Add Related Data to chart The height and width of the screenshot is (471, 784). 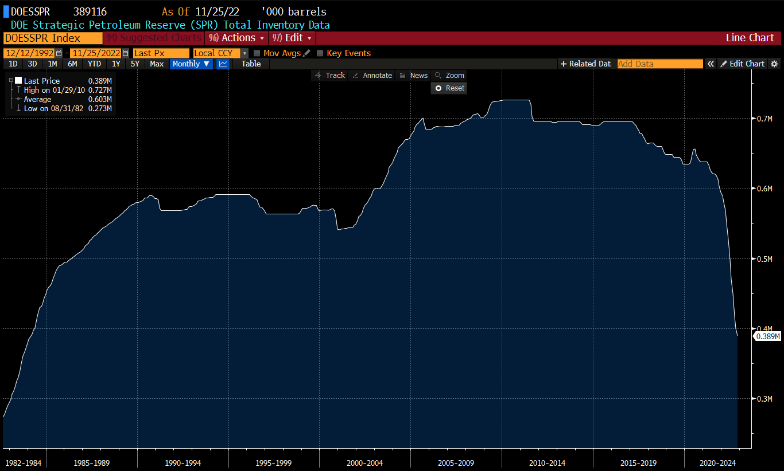point(585,64)
